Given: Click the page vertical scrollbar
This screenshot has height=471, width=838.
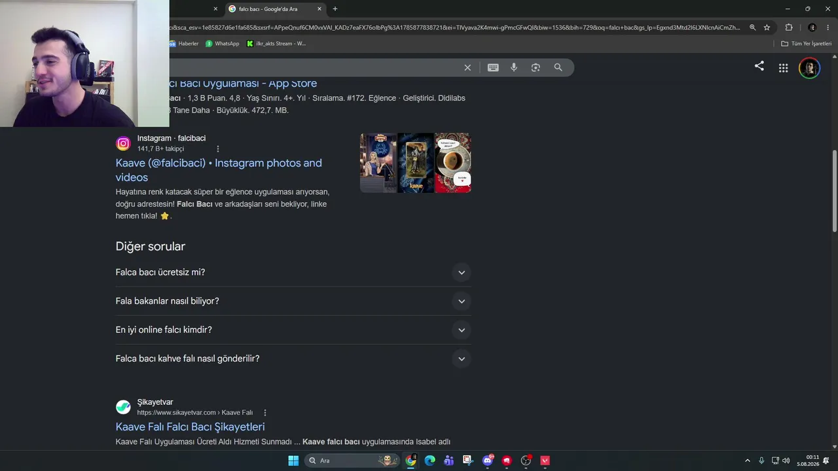Looking at the screenshot, I should point(834,190).
